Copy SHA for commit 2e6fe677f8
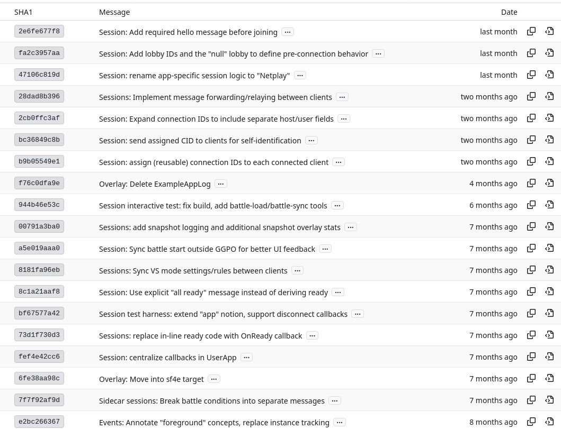Image resolution: width=561 pixels, height=429 pixels. coord(531,31)
